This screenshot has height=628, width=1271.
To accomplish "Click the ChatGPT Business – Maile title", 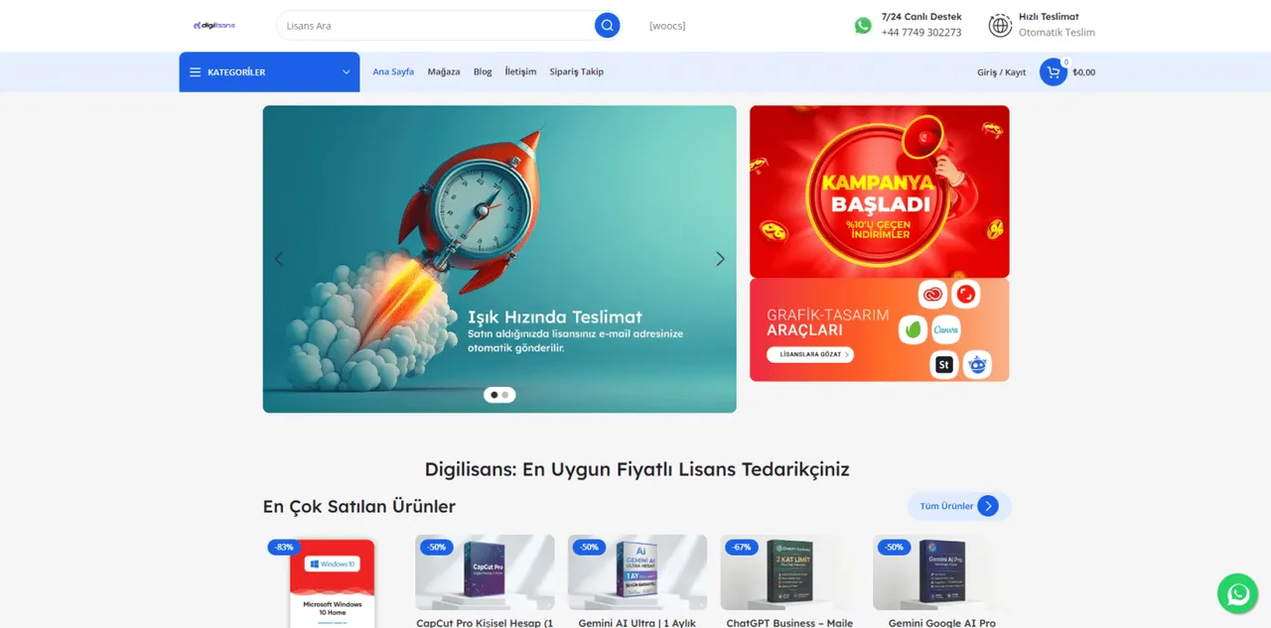I will pos(789,622).
